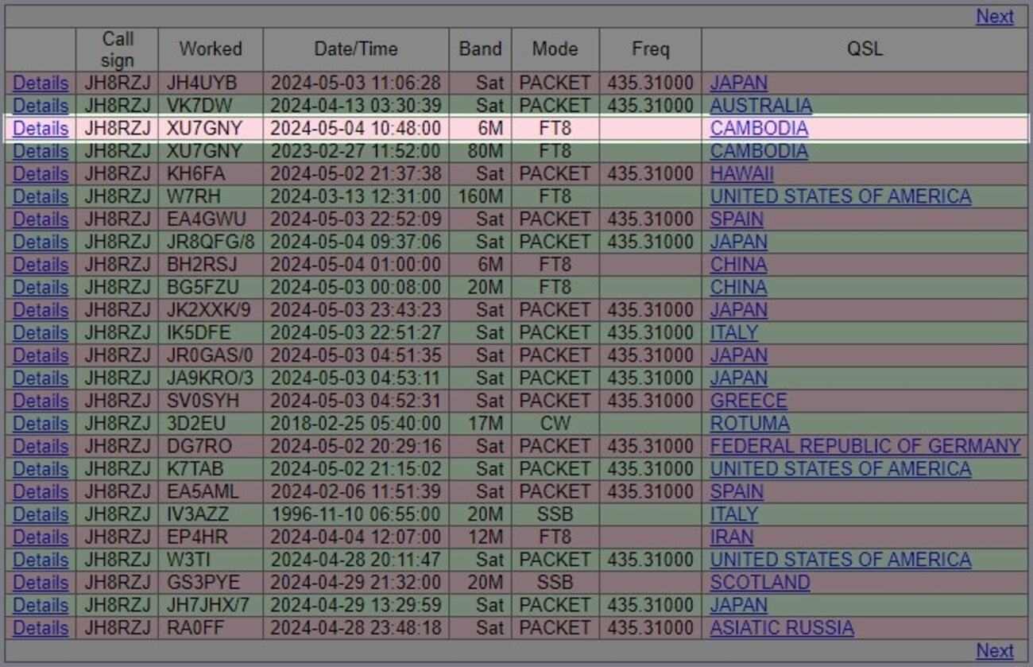Open Details for the highlighted XU7GNY contact

pyautogui.click(x=38, y=128)
